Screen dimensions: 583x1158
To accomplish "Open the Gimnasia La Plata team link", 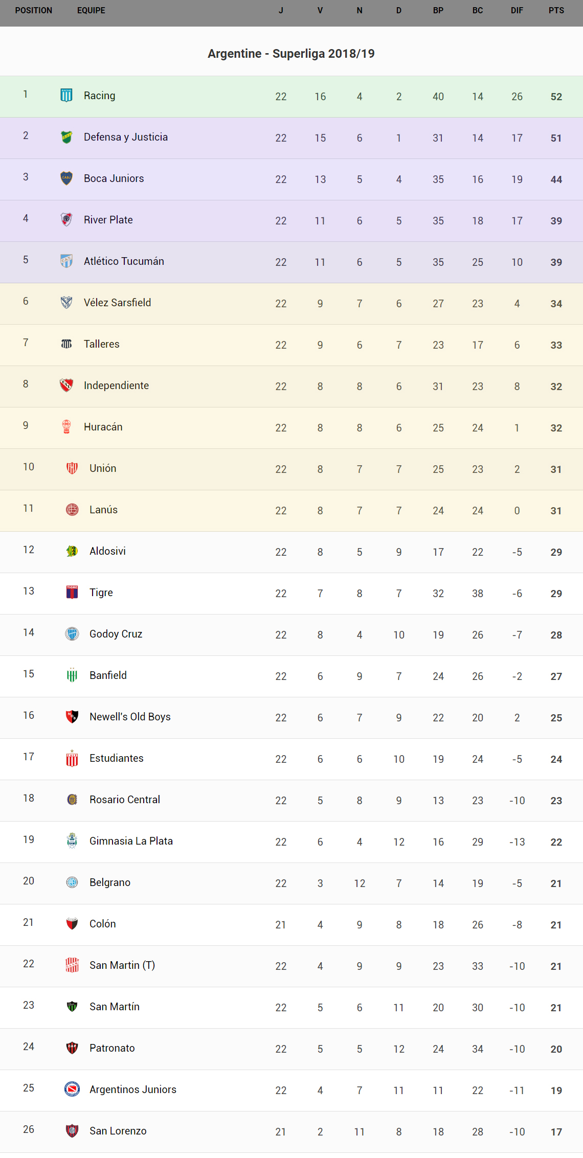I will click(131, 841).
